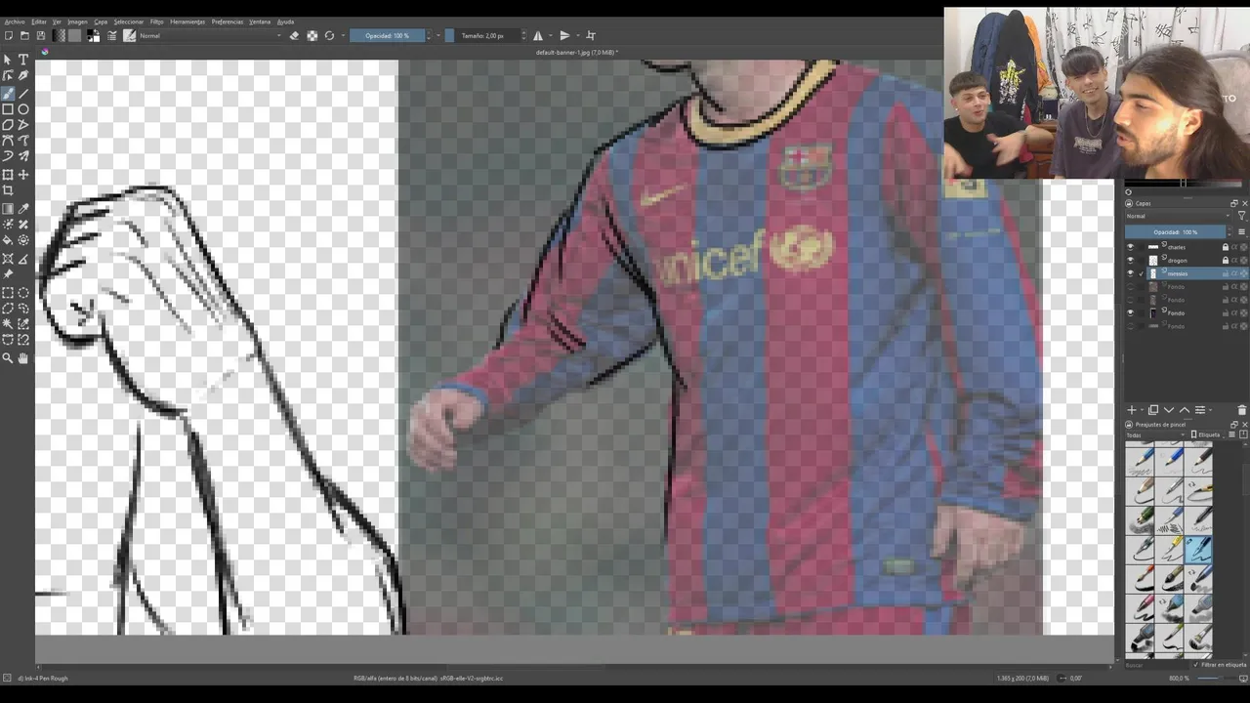Image resolution: width=1250 pixels, height=703 pixels.
Task: Toggle preserve alpha checkerboard button
Action: [x=312, y=36]
